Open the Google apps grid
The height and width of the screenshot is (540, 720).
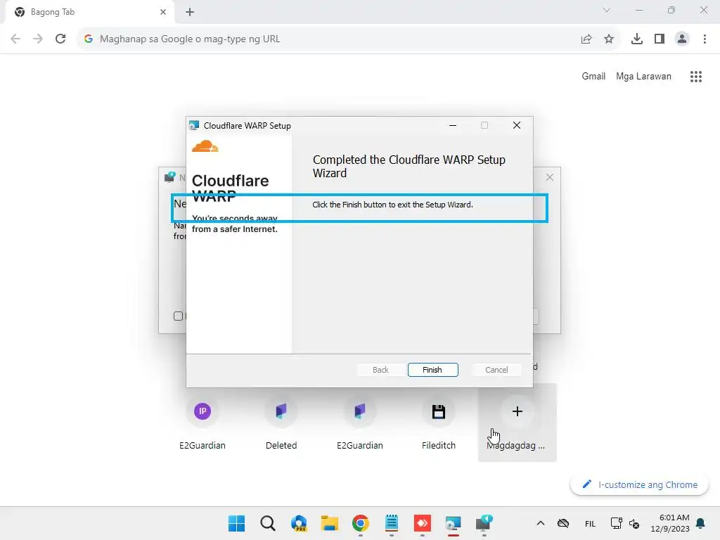click(695, 76)
